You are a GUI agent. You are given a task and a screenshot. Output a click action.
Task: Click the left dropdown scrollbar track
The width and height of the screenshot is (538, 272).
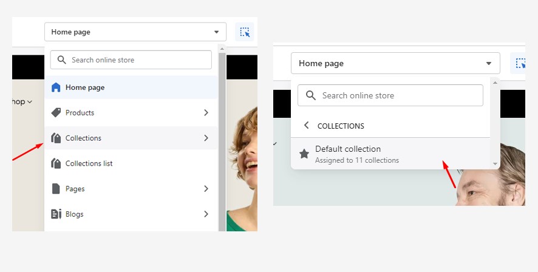click(222, 141)
